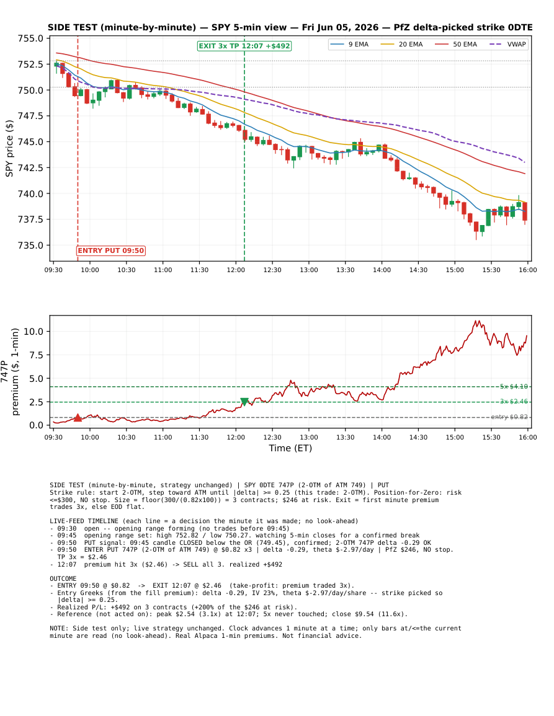Click the 735.0 tick on price axis
554x716 pixels.
click(30, 245)
